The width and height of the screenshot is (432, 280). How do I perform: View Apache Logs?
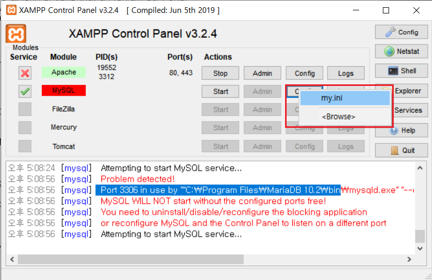pyautogui.click(x=346, y=73)
